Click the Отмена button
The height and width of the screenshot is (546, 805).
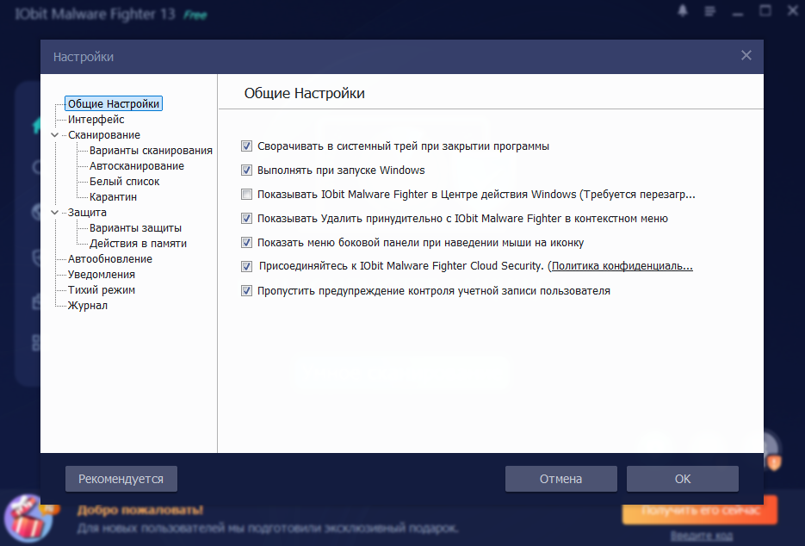point(561,479)
